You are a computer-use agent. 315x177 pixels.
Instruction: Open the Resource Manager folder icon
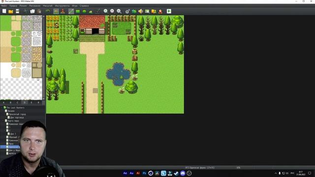click(x=154, y=11)
